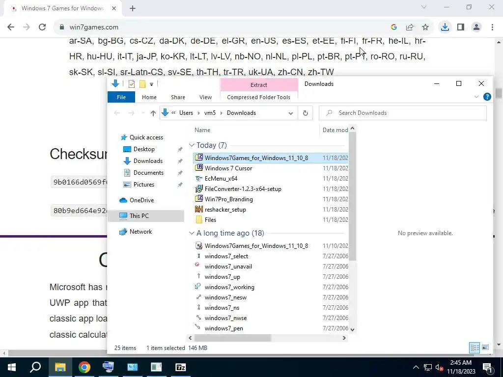Select windows7_working cursor file
The height and width of the screenshot is (377, 503).
pos(229,287)
